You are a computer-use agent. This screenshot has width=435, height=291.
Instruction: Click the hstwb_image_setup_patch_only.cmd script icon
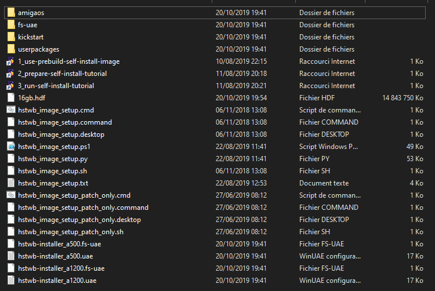[11, 195]
